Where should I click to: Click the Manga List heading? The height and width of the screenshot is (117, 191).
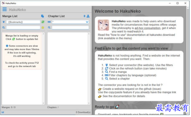point(10,16)
